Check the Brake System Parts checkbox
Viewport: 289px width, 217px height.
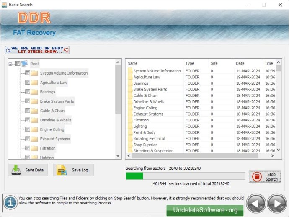(28, 101)
